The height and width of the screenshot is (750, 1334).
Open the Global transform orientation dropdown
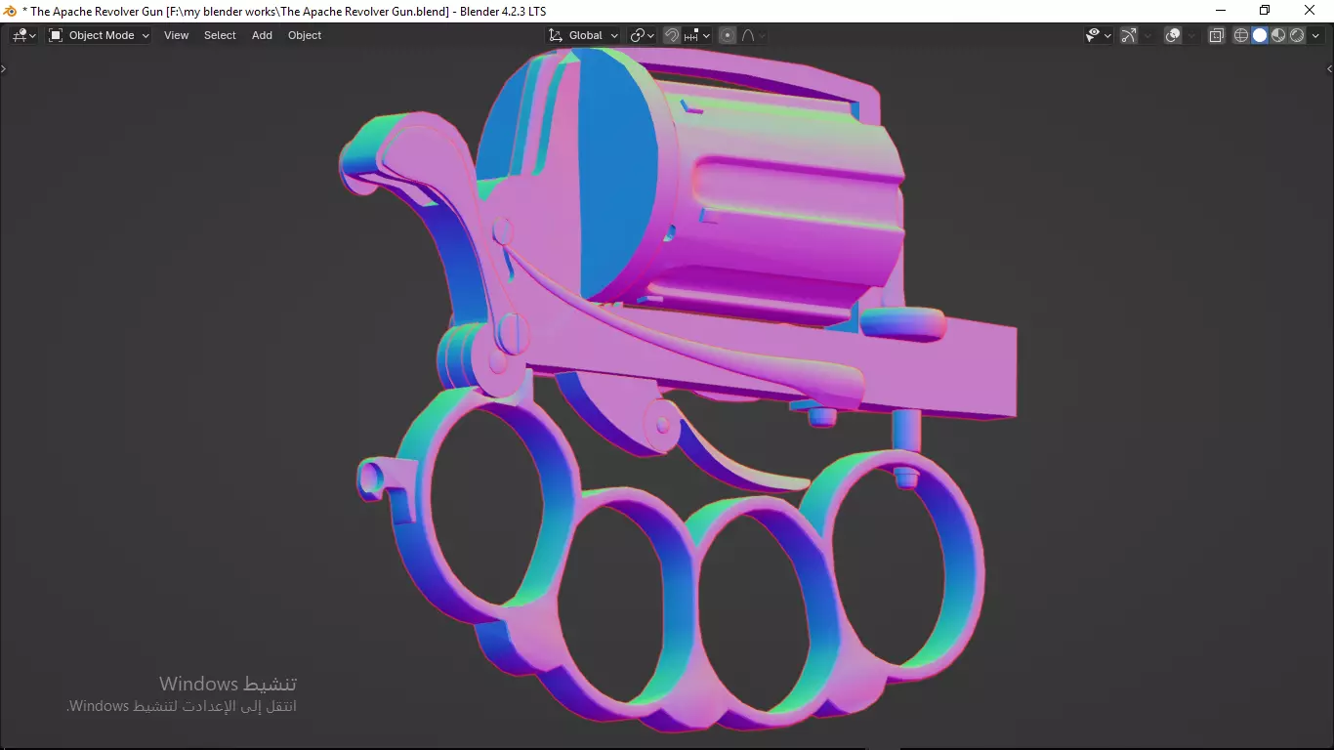click(583, 35)
